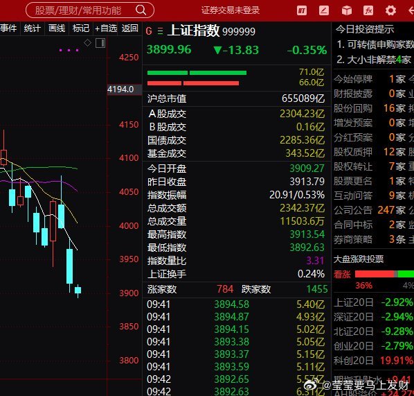Image resolution: width=414 pixels, height=396 pixels.
Task: Click the G icon beside index name
Action: [149, 31]
